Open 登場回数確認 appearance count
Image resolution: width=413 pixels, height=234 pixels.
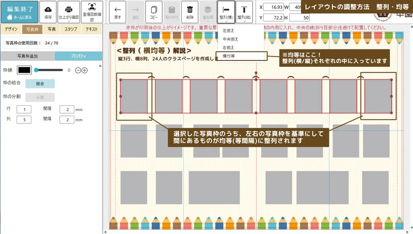click(92, 12)
